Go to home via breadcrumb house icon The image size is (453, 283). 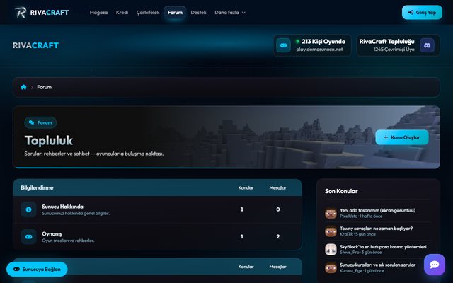pyautogui.click(x=23, y=87)
